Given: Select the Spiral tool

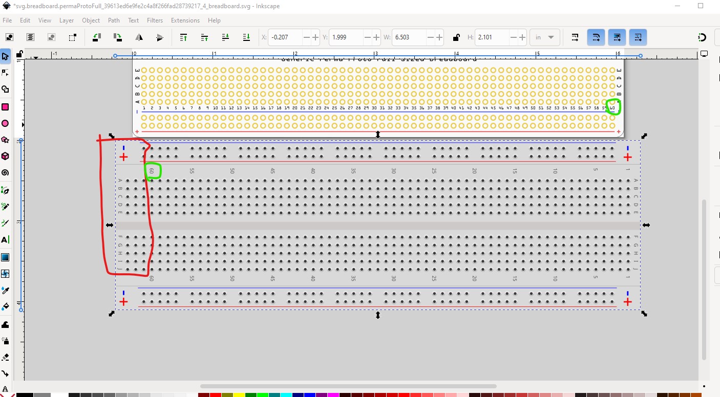Looking at the screenshot, I should tap(5, 173).
